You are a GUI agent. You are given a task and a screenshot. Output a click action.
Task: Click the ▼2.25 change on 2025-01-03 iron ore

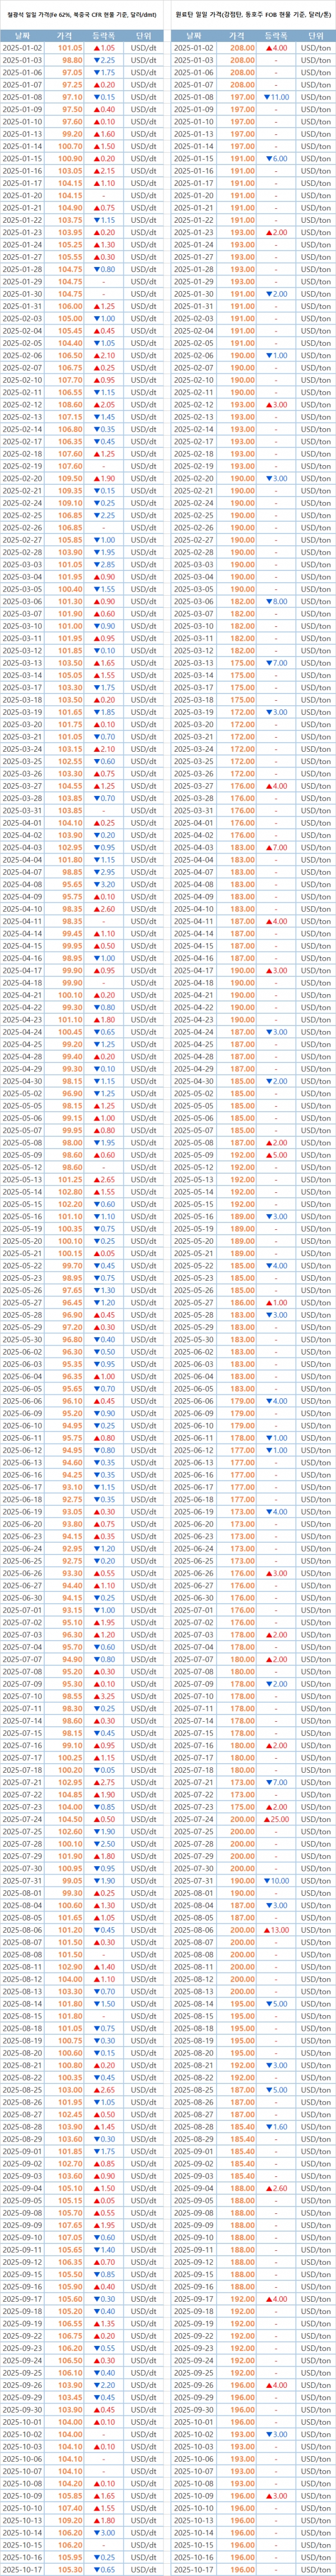(105, 60)
